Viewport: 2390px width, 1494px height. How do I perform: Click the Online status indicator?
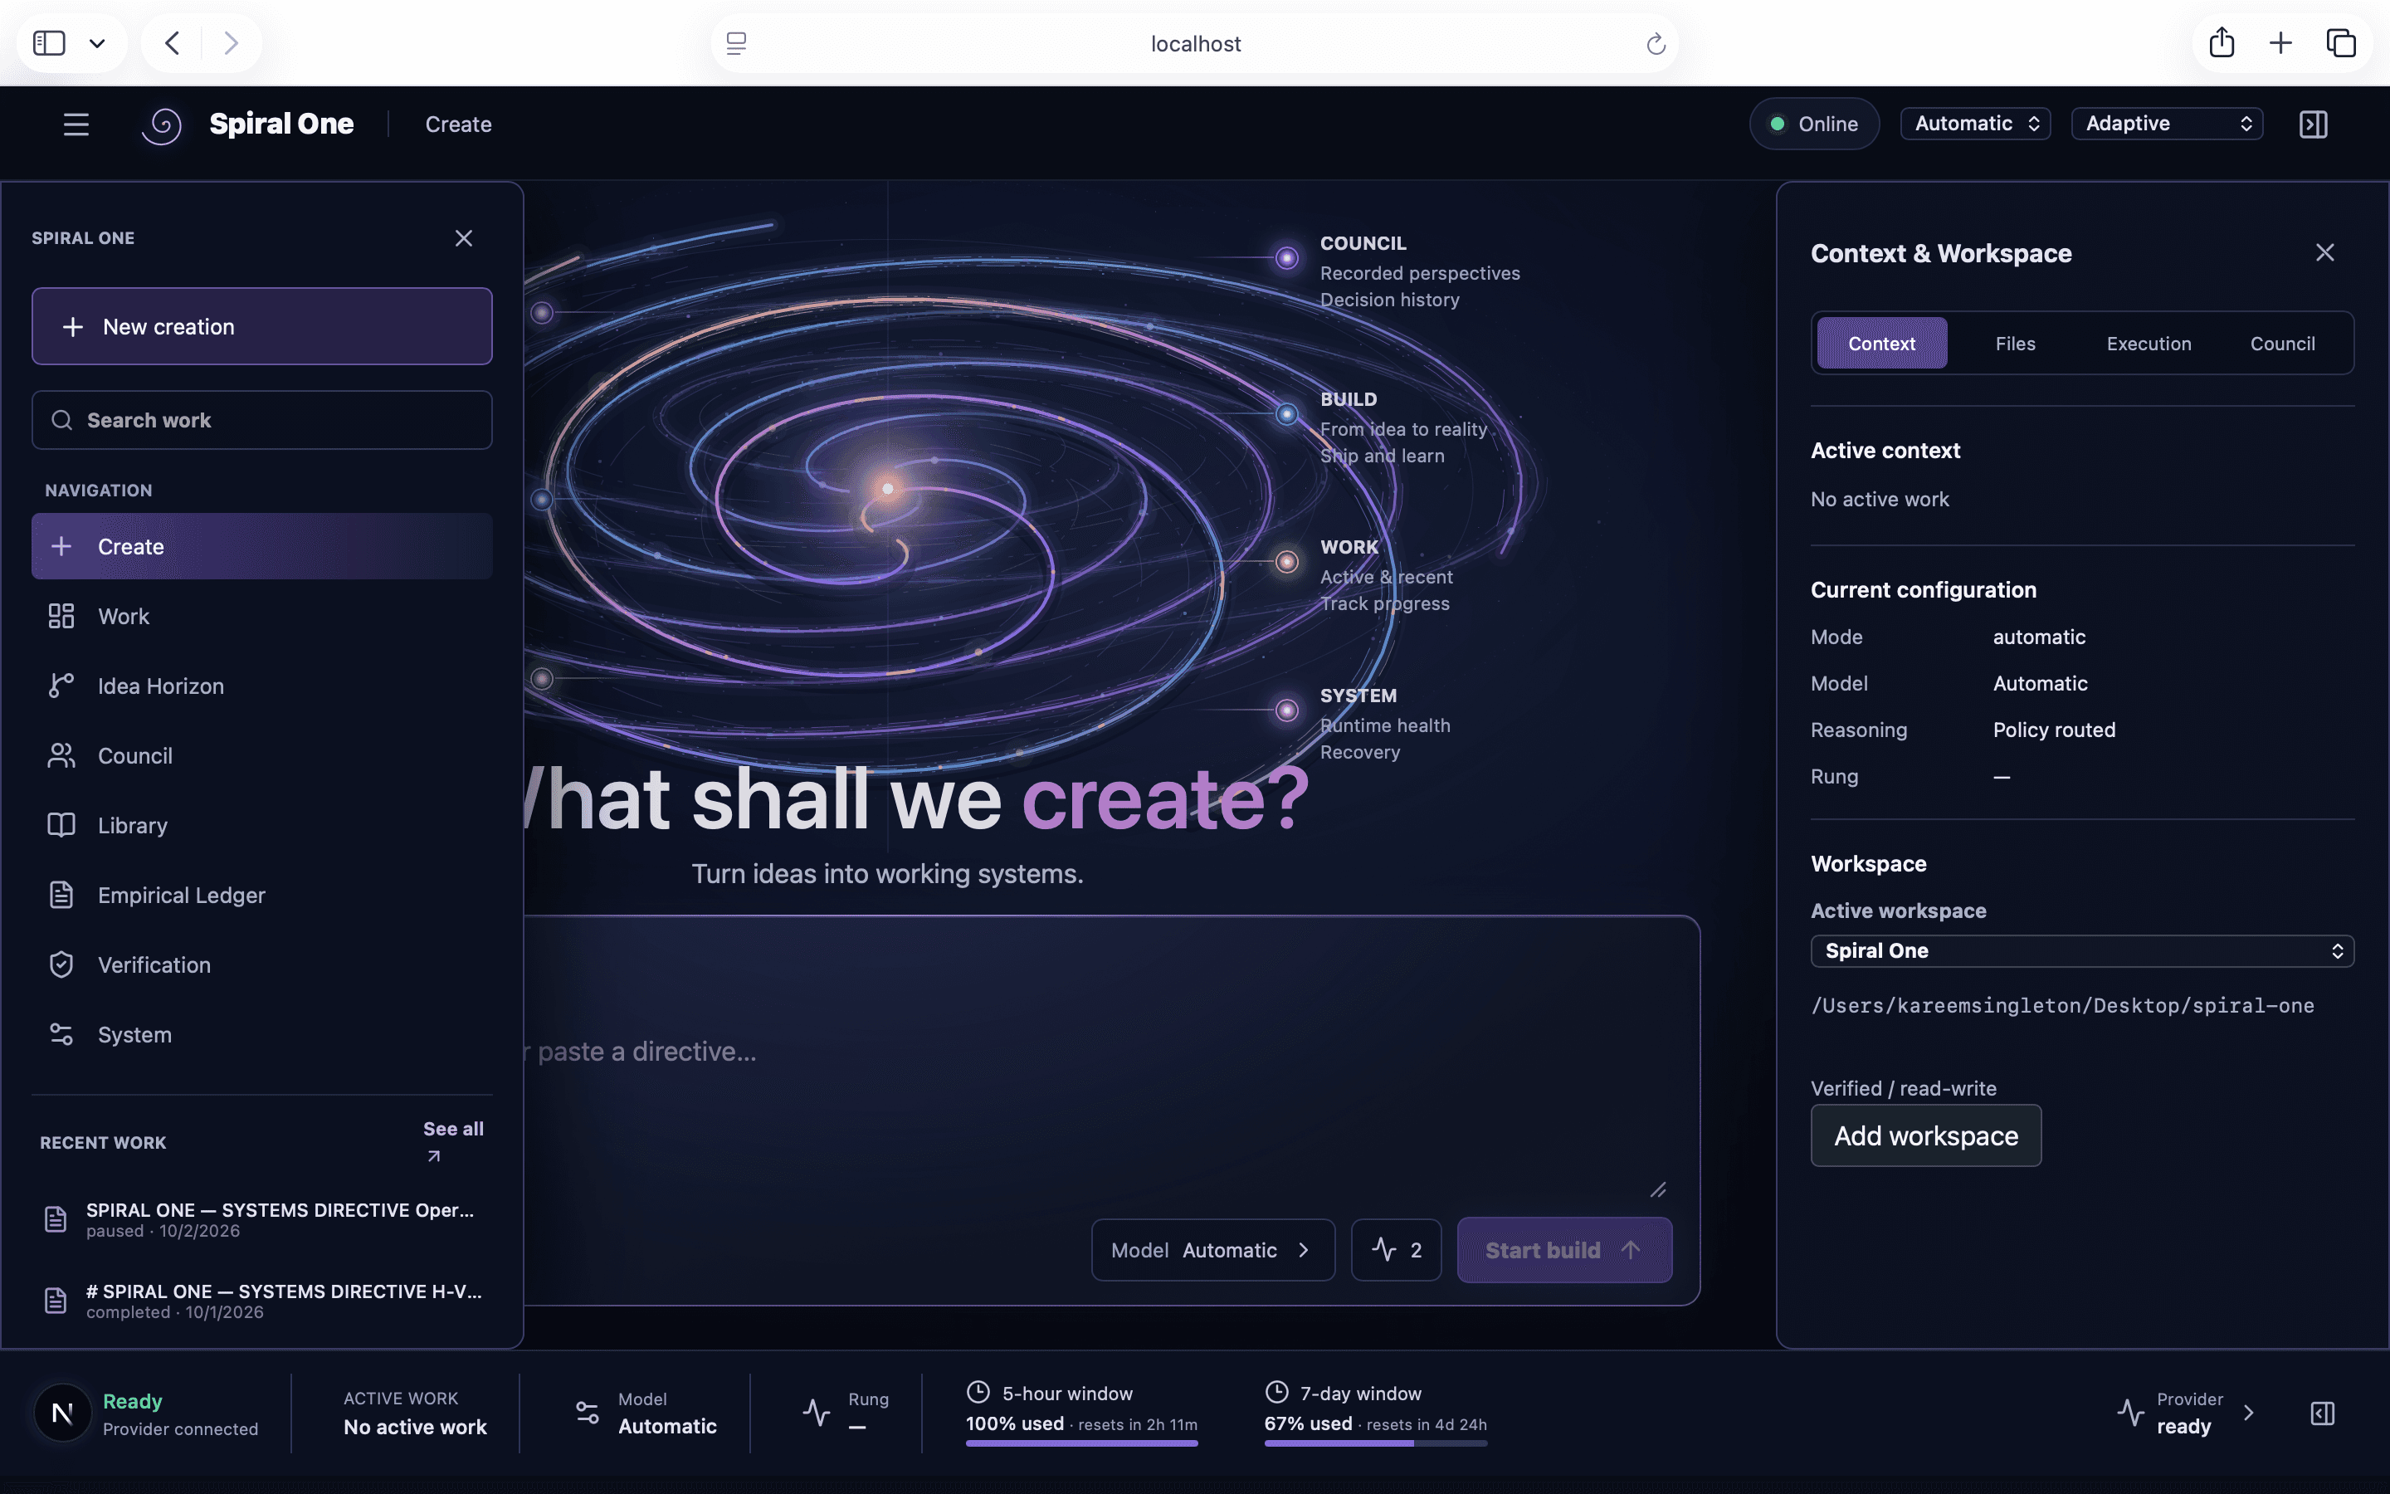pos(1814,124)
